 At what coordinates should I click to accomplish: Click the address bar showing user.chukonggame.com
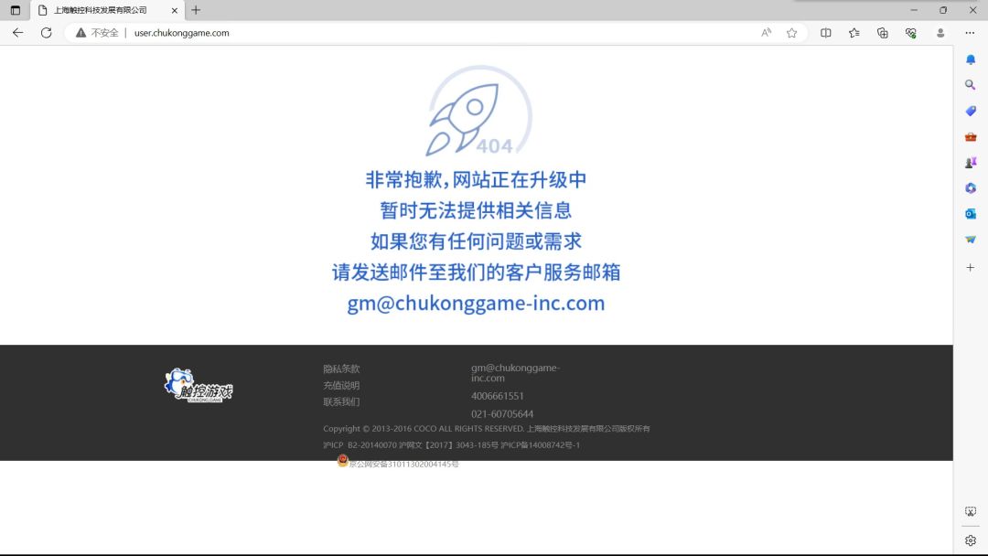pos(181,33)
